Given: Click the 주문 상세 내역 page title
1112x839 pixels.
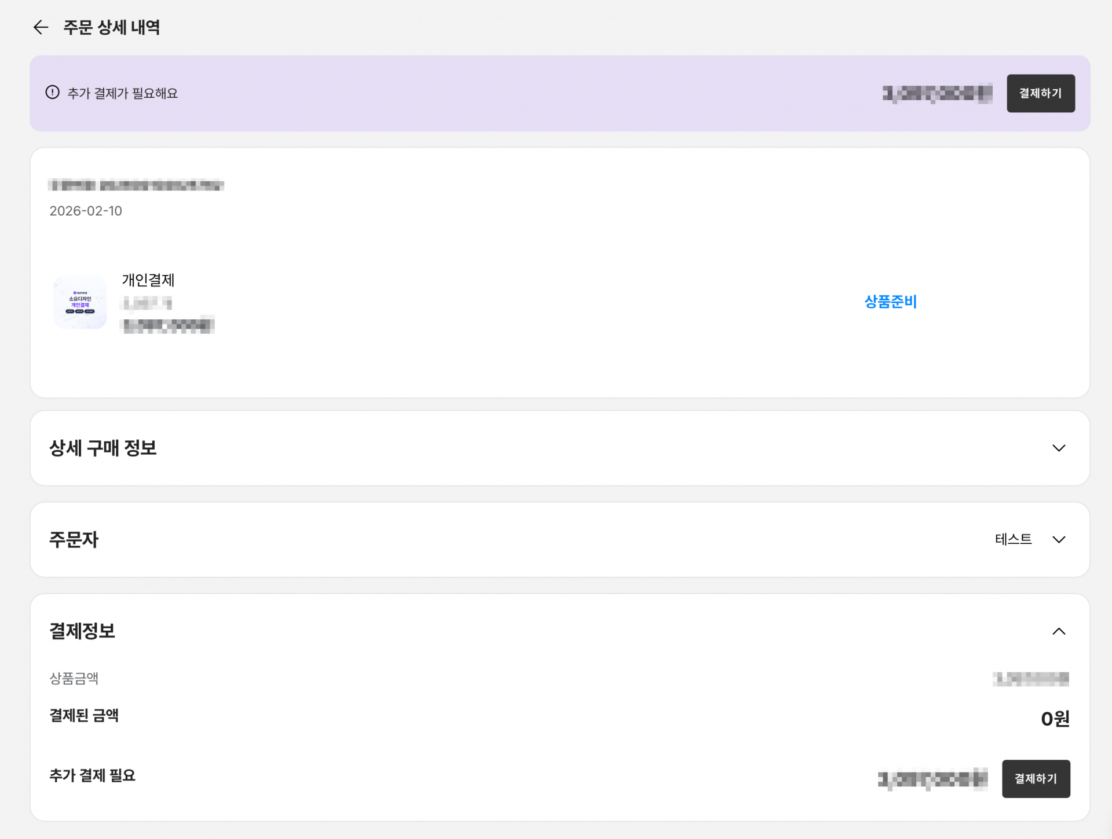Looking at the screenshot, I should [112, 27].
